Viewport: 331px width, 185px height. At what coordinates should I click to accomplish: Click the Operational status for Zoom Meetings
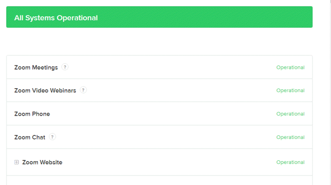pyautogui.click(x=290, y=68)
